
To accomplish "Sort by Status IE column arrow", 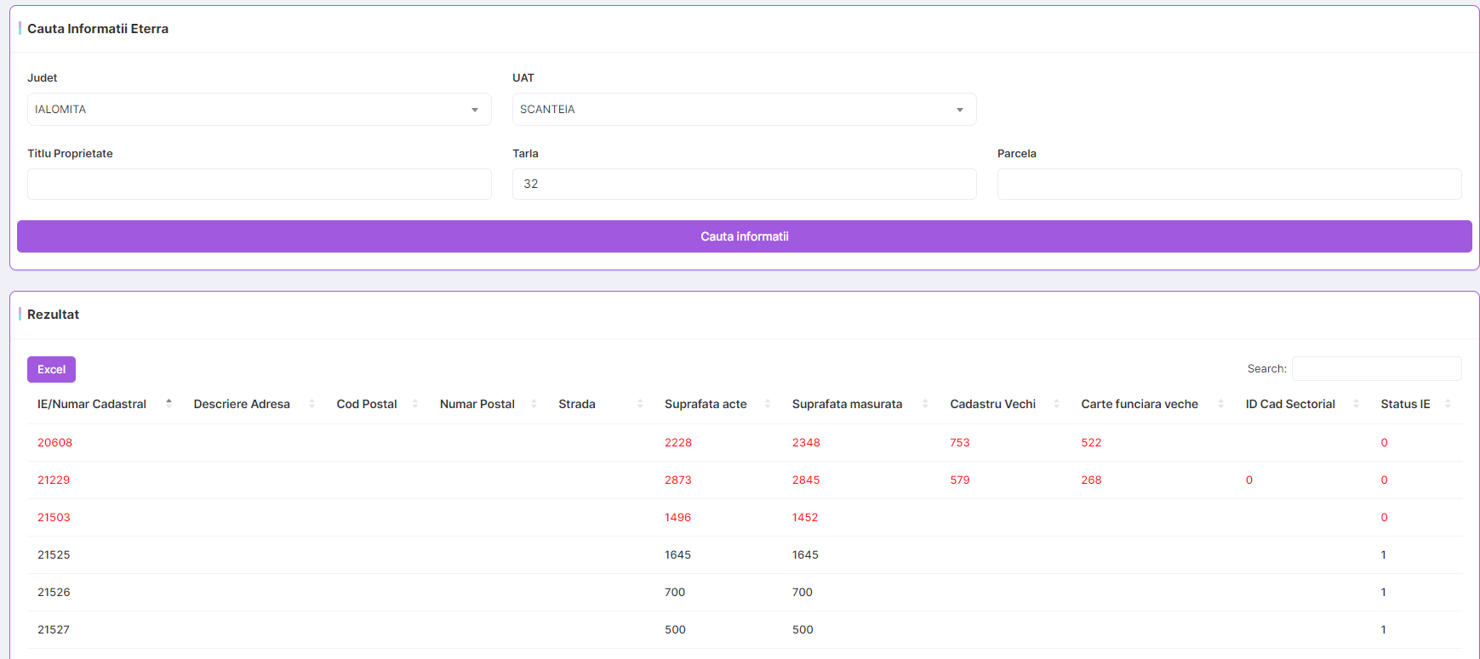I will [x=1447, y=404].
